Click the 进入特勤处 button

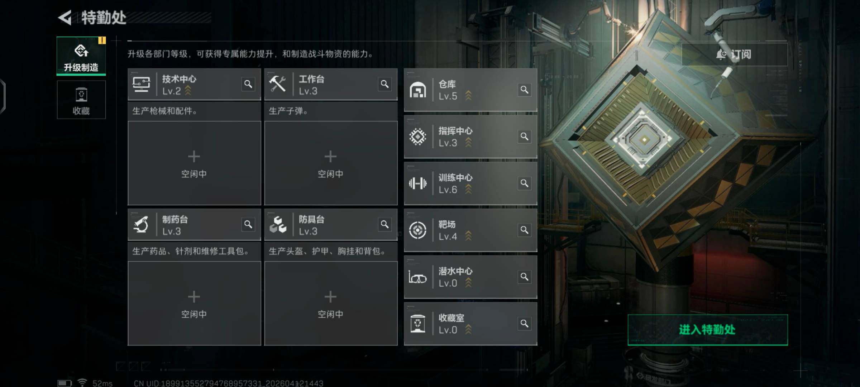(x=708, y=330)
